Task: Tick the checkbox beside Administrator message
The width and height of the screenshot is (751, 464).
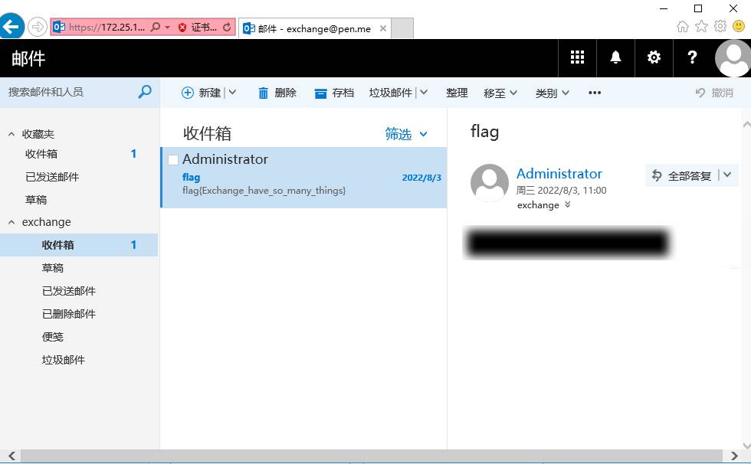Action: (173, 160)
